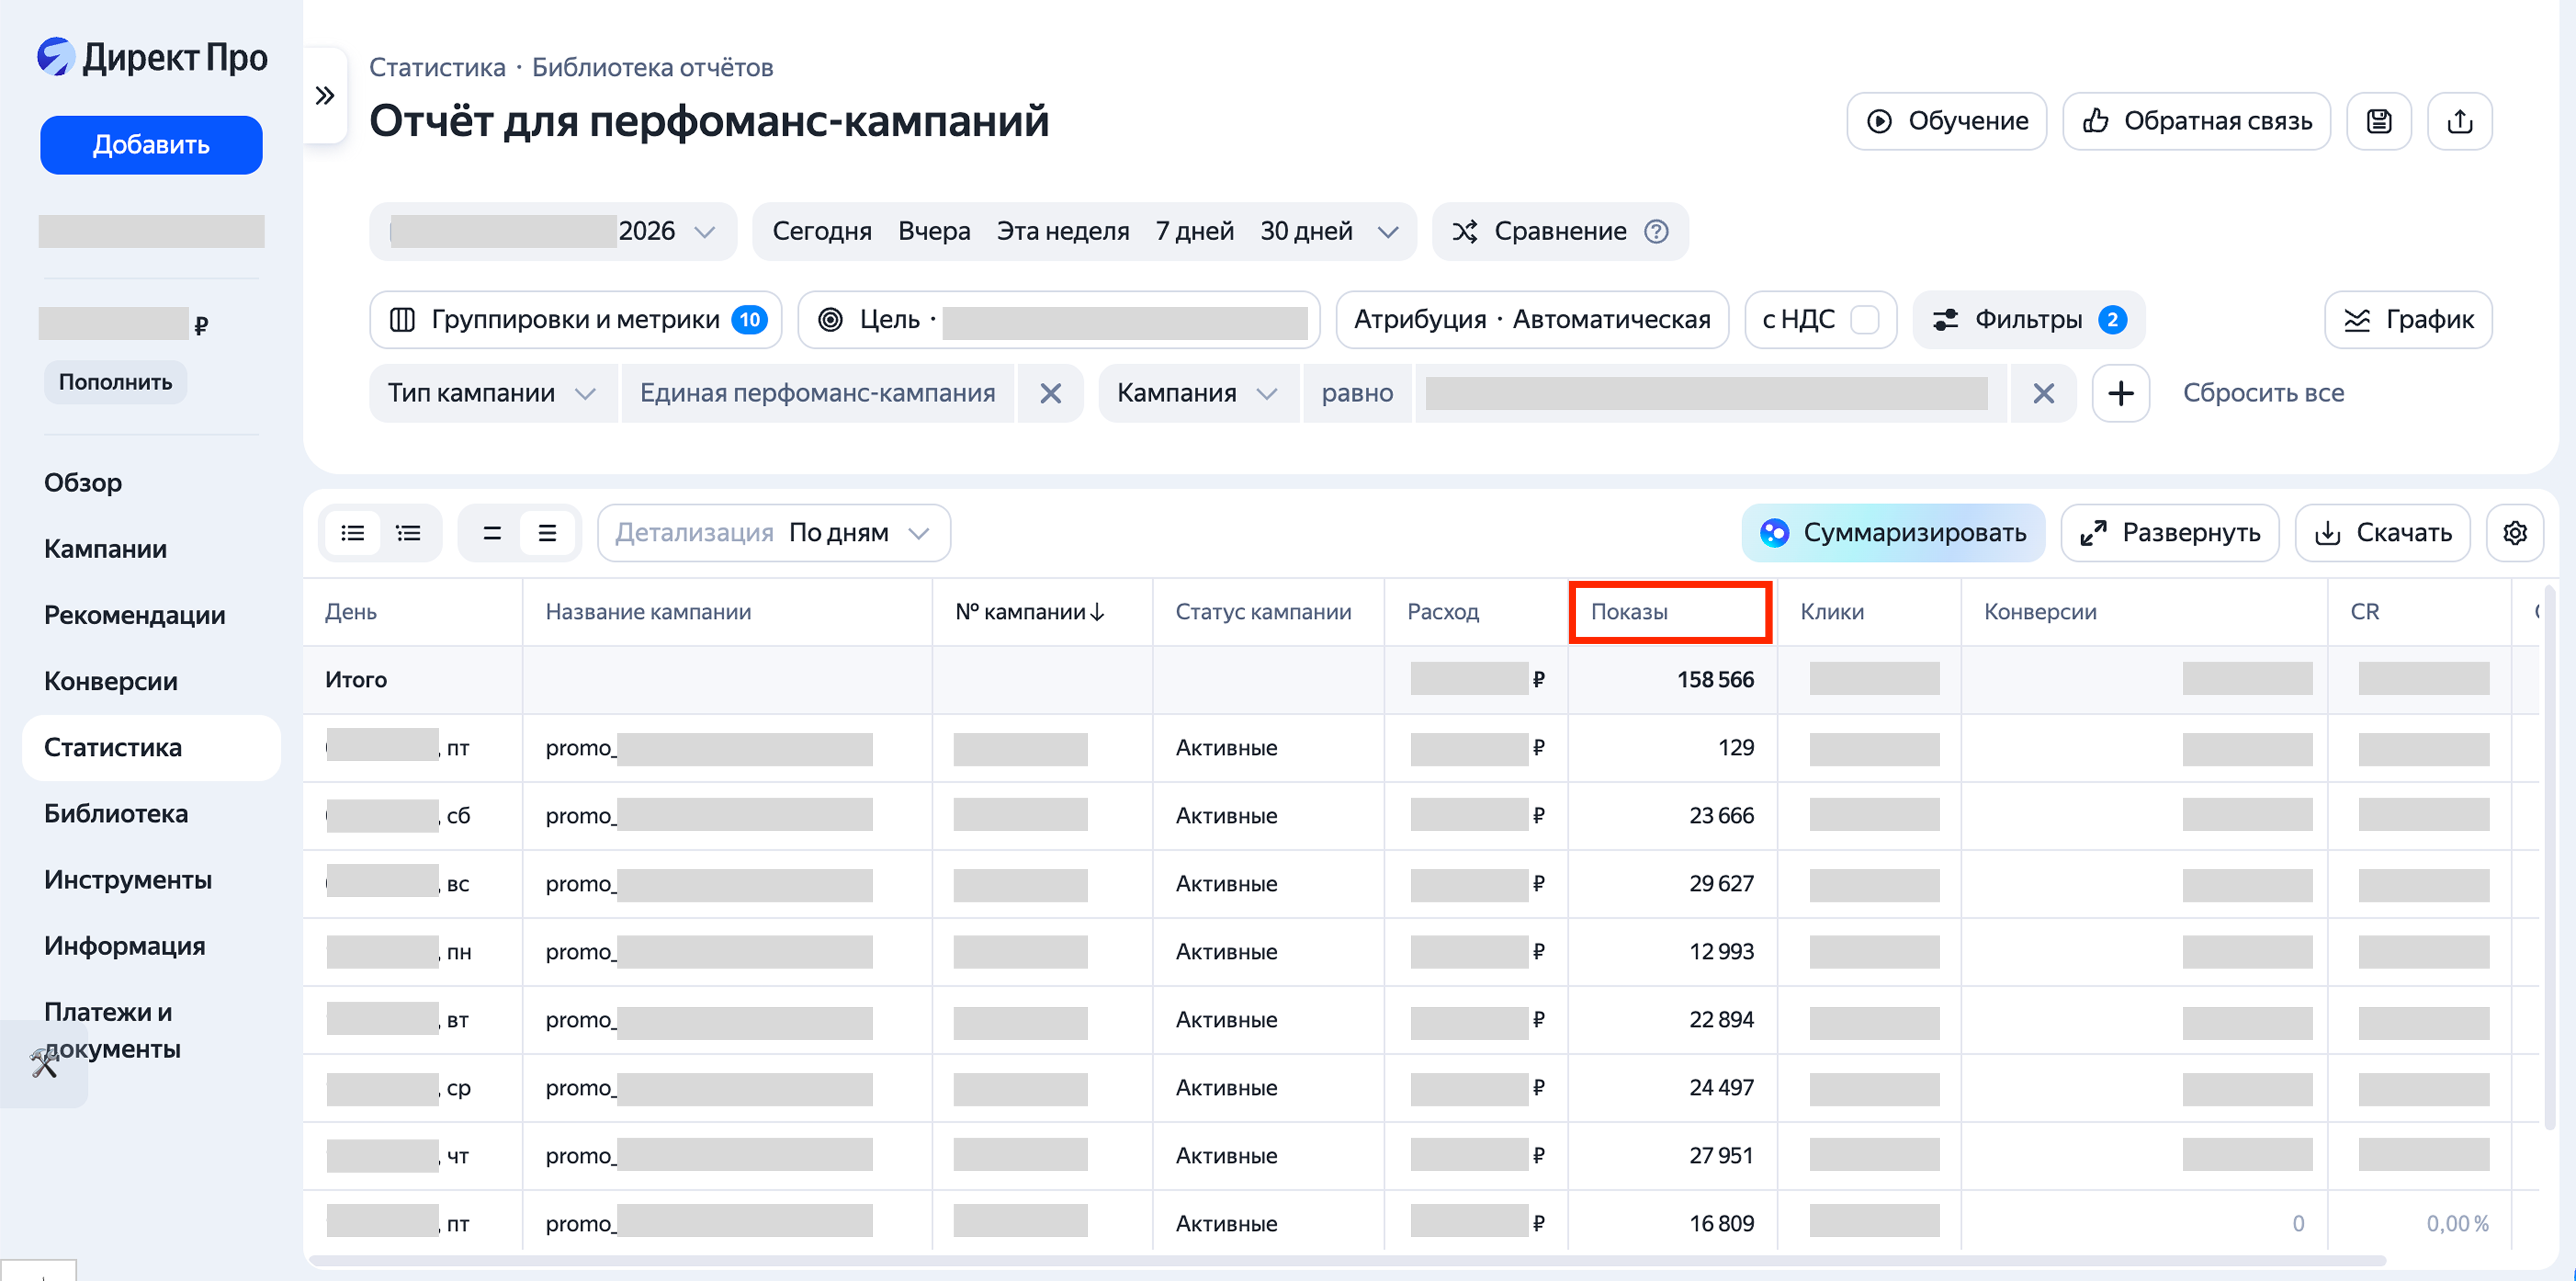The image size is (2576, 1281).
Task: Choose compact row density icon
Action: point(492,533)
